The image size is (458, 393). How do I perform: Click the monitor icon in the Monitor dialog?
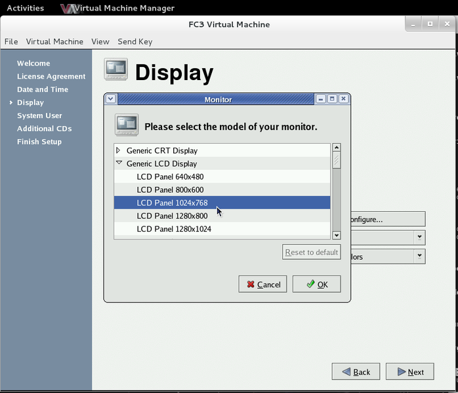point(127,125)
